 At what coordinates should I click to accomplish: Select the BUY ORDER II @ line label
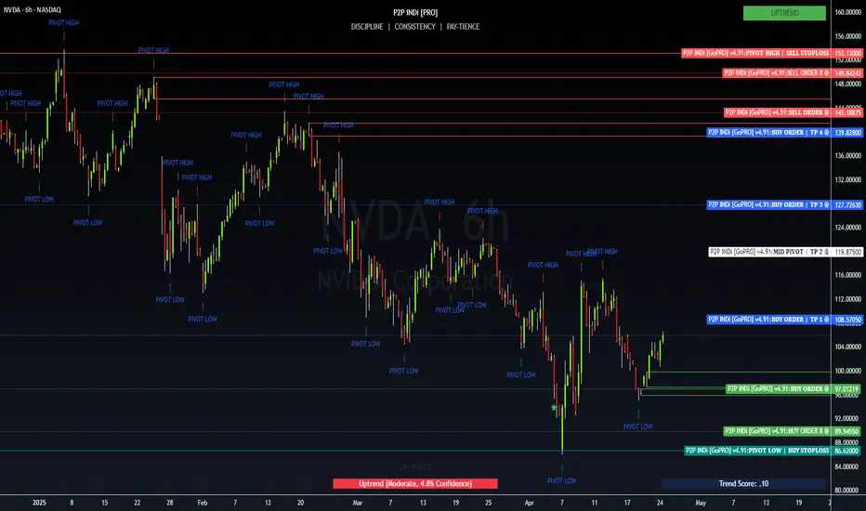(777, 431)
